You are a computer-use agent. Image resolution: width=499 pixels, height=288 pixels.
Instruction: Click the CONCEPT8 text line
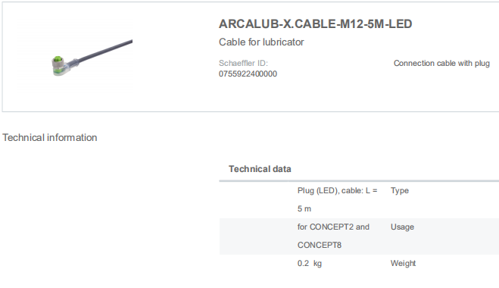[320, 245]
